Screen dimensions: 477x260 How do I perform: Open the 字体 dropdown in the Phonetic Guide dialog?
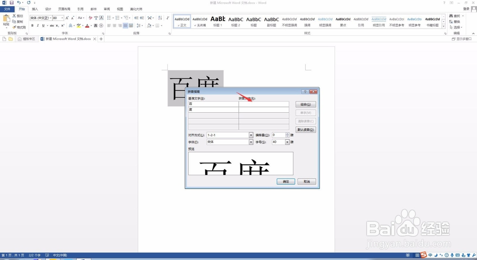point(251,142)
